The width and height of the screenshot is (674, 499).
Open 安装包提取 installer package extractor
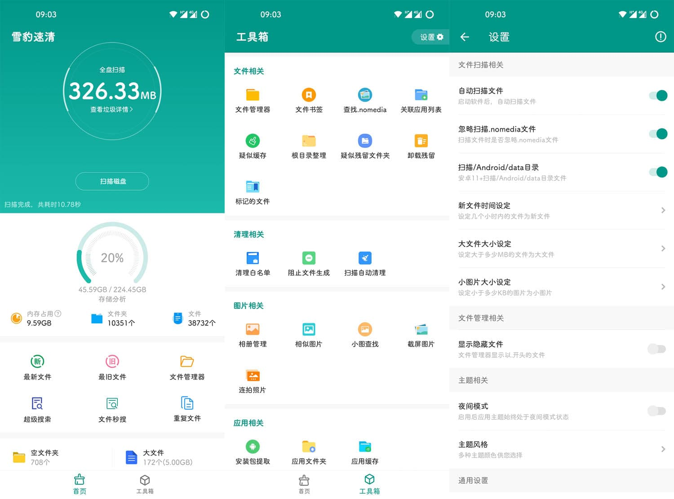253,451
